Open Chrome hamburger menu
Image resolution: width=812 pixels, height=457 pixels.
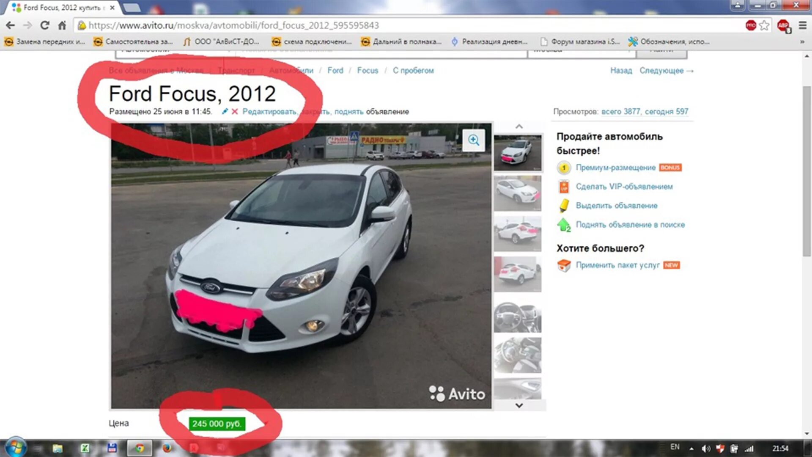pyautogui.click(x=802, y=25)
